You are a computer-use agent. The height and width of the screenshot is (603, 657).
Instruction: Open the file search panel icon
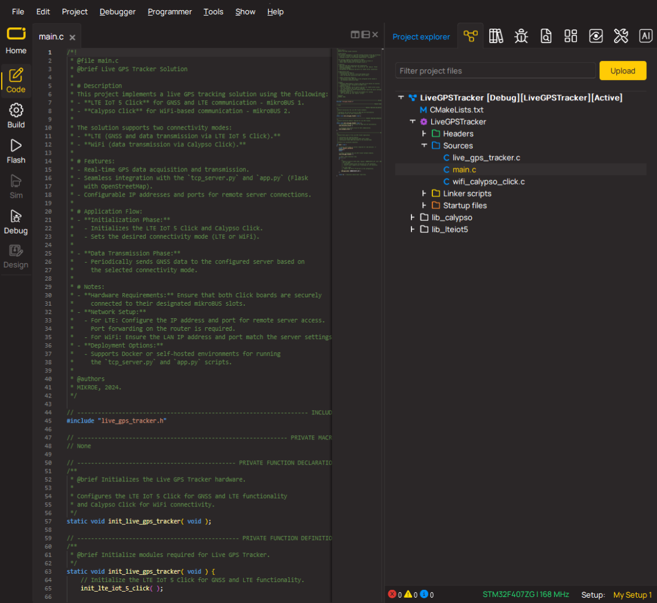coord(546,36)
